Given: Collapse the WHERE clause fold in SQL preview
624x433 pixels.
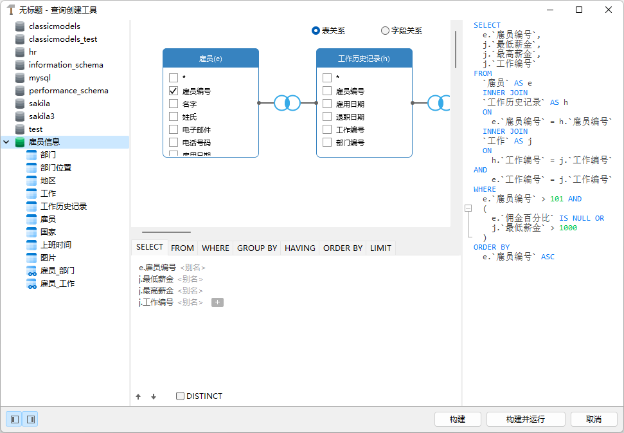Looking at the screenshot, I should (x=468, y=208).
